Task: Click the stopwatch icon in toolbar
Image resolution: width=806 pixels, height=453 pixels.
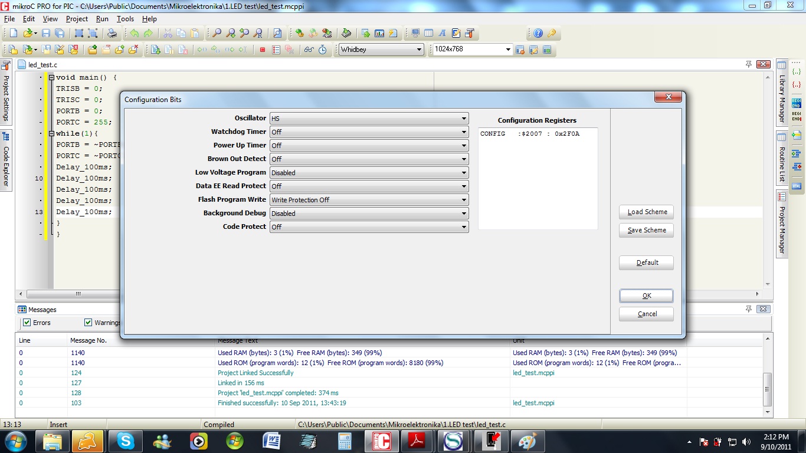Action: tap(323, 50)
